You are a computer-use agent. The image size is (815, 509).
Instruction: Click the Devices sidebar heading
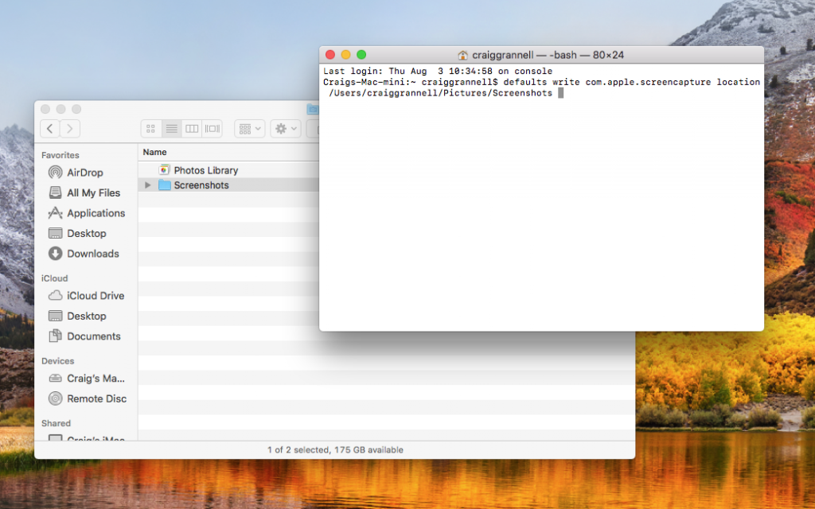pyautogui.click(x=57, y=360)
